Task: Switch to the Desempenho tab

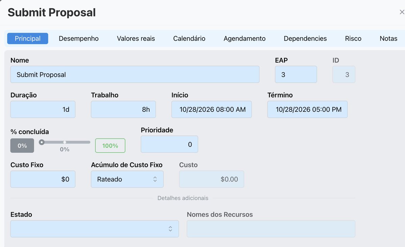Action: click(x=78, y=39)
